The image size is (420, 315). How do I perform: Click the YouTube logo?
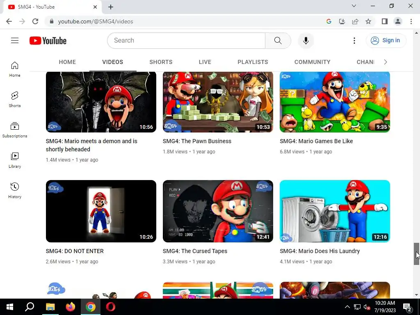point(48,41)
